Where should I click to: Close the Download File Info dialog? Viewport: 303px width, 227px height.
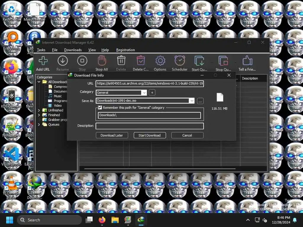[229, 75]
